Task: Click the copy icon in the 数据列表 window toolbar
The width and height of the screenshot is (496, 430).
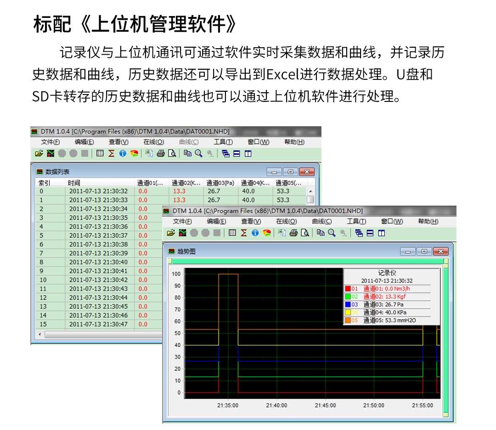Action: [x=187, y=154]
